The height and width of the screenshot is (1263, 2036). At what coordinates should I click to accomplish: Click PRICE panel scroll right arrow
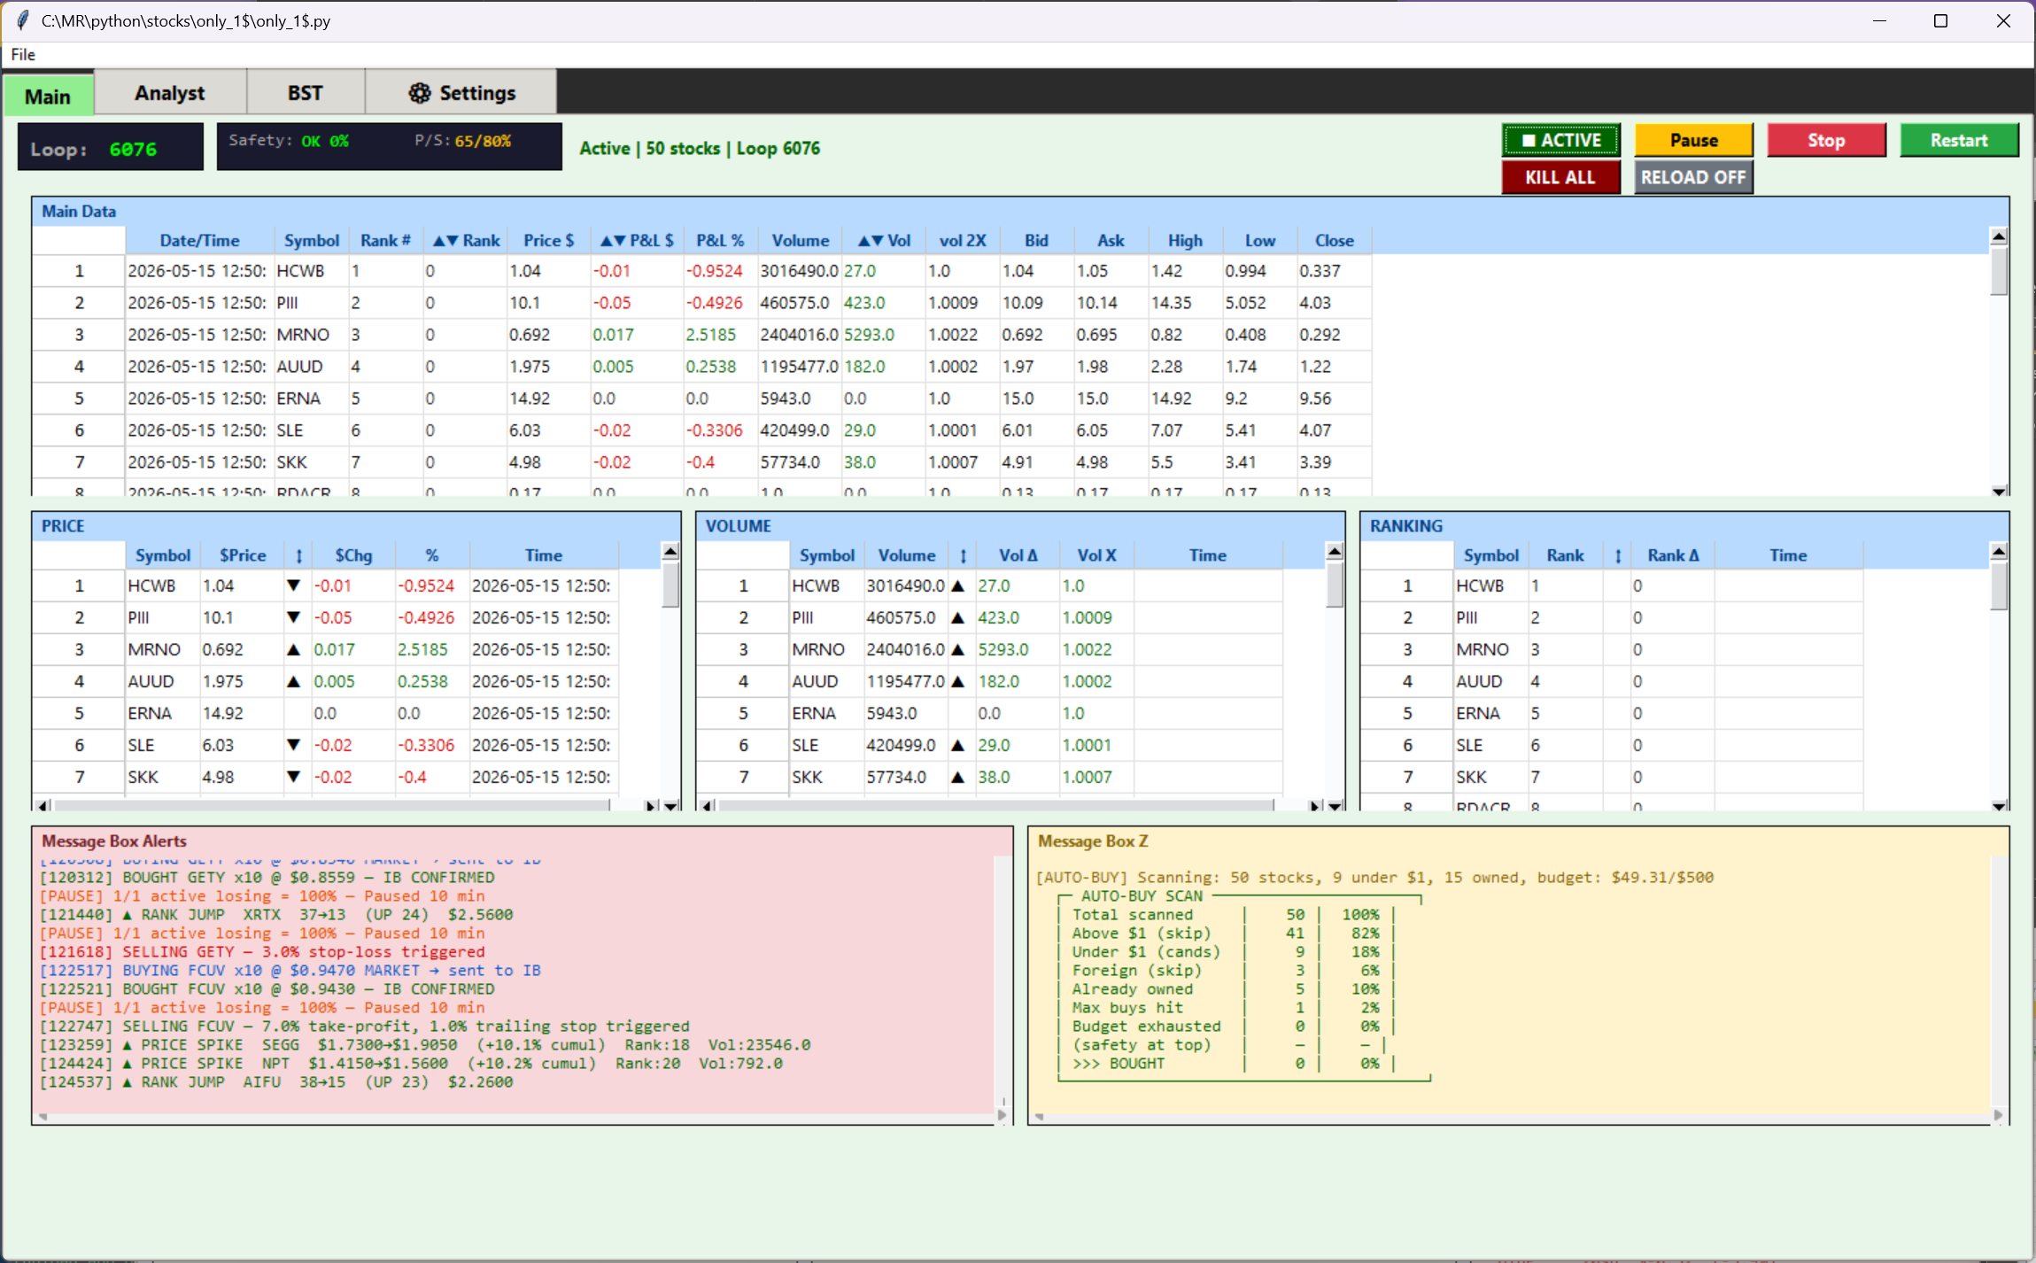[651, 805]
